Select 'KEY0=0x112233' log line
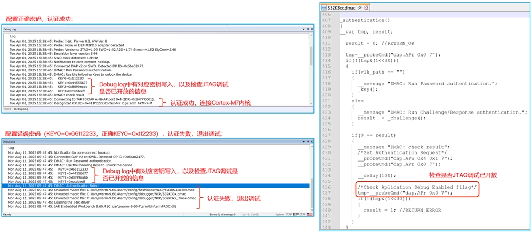The width and height of the screenshot is (532, 234). coord(46,78)
